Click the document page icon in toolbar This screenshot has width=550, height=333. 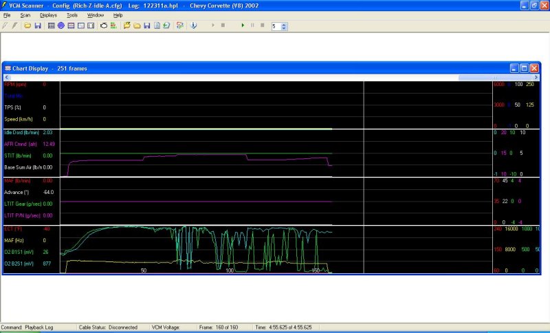click(157, 25)
